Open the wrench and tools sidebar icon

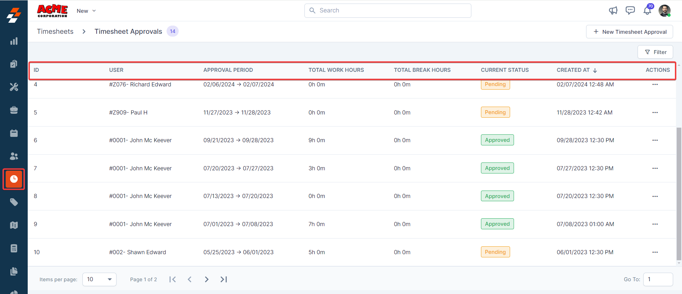14,87
